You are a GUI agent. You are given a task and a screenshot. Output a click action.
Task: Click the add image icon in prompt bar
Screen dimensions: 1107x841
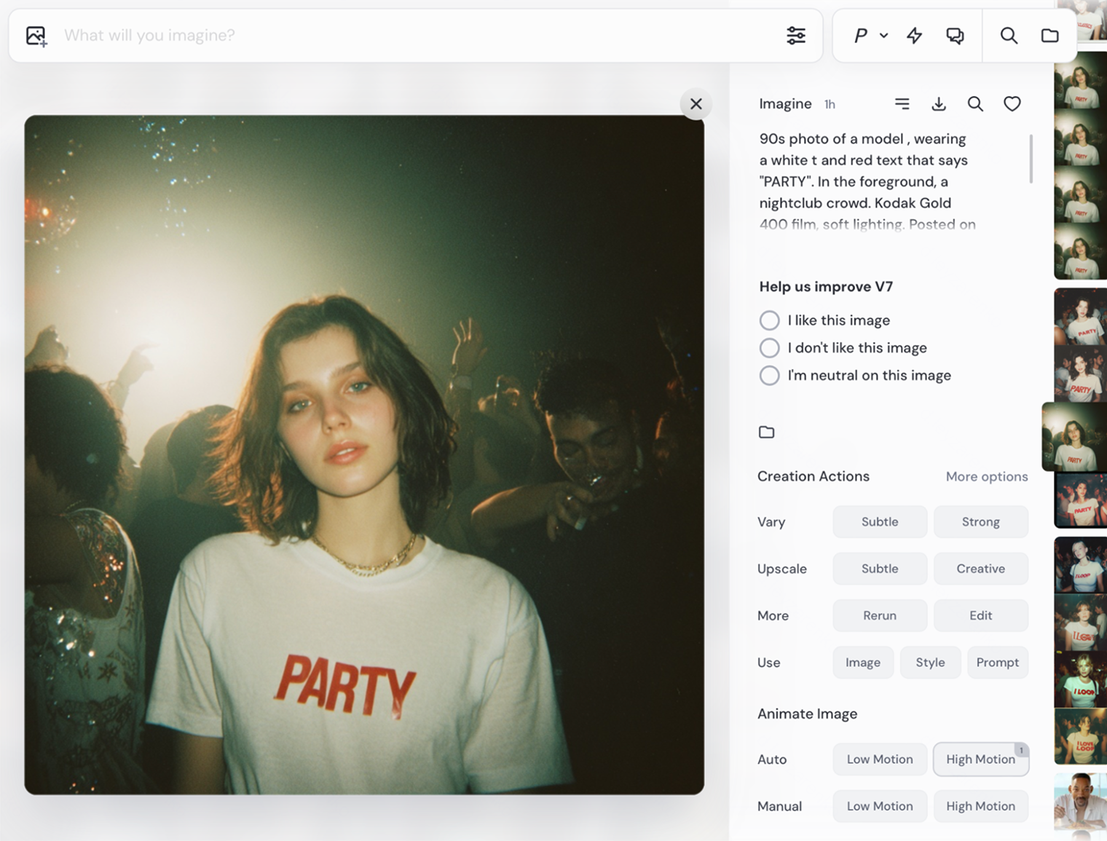tap(36, 36)
